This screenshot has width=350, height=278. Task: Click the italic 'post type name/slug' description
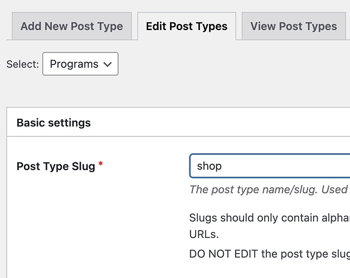click(x=268, y=189)
